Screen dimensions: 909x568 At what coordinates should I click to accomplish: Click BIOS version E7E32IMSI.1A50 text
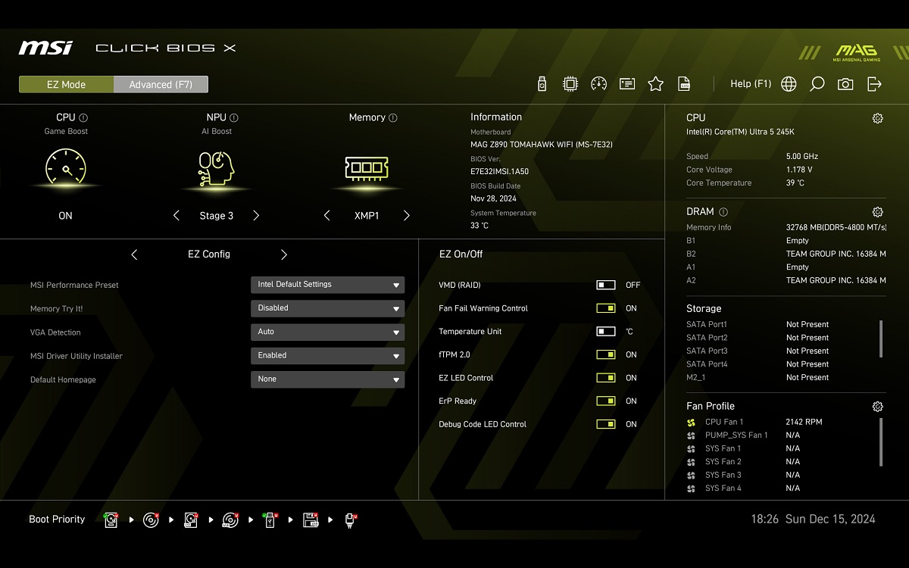point(499,172)
